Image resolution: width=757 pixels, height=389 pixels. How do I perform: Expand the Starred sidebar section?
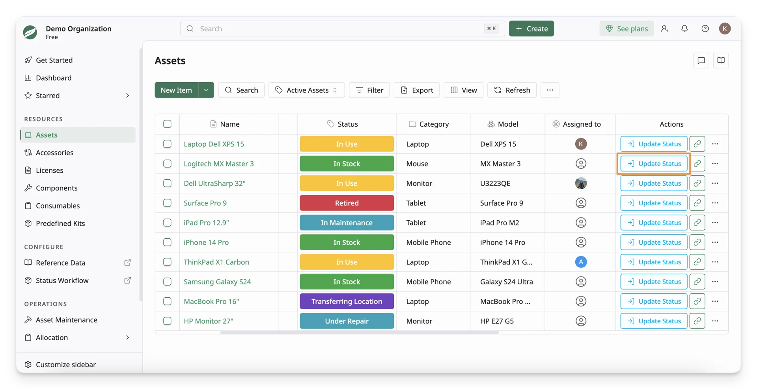click(x=127, y=95)
